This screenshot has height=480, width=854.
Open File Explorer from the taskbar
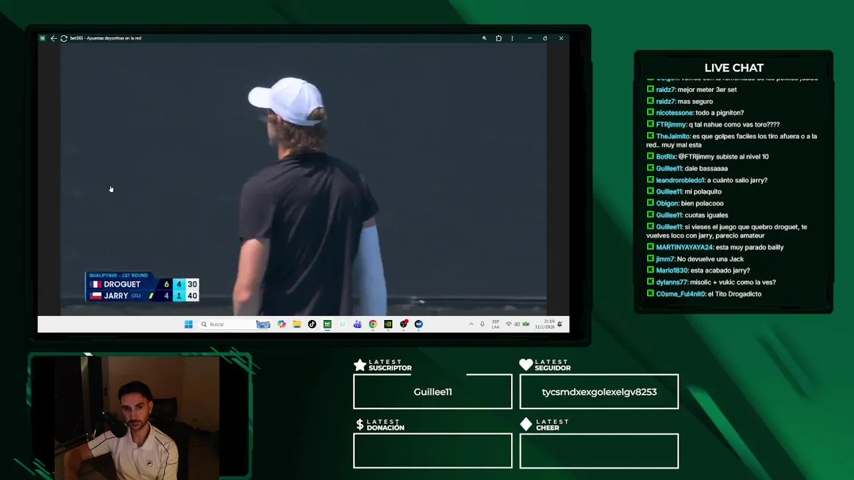click(297, 324)
